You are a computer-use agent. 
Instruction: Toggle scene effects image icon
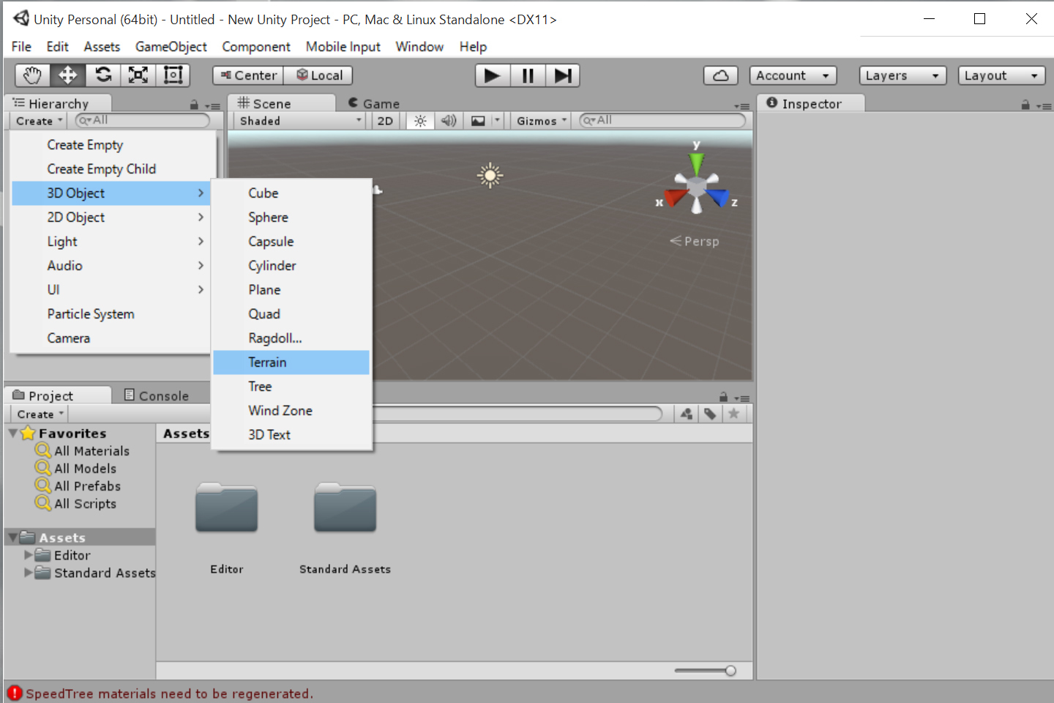click(478, 121)
